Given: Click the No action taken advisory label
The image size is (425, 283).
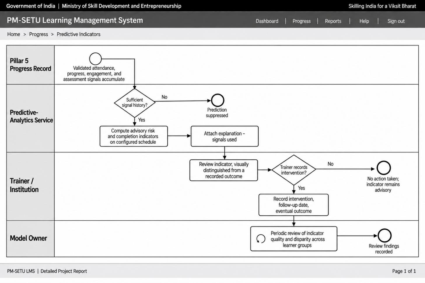Looking at the screenshot, I should pyautogui.click(x=383, y=184).
